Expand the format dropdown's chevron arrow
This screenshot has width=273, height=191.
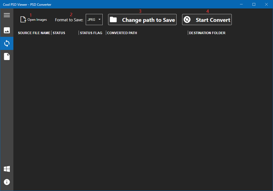click(x=99, y=19)
